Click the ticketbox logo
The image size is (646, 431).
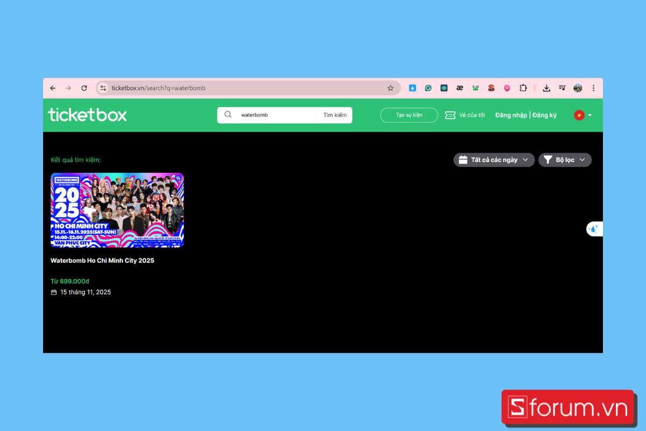click(87, 115)
